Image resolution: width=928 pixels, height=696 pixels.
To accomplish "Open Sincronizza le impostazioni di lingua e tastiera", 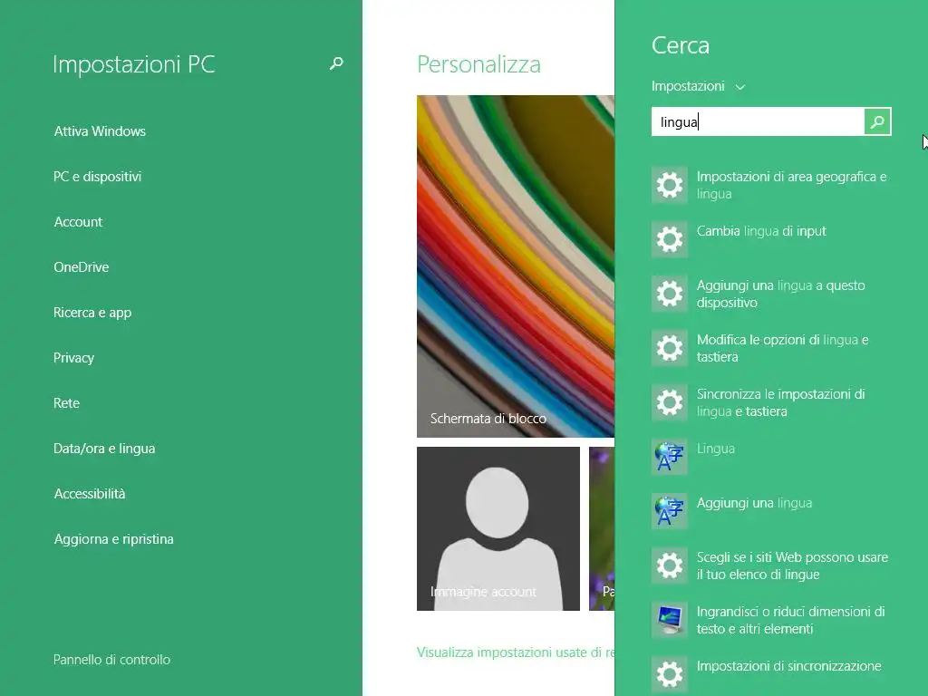I will [772, 403].
